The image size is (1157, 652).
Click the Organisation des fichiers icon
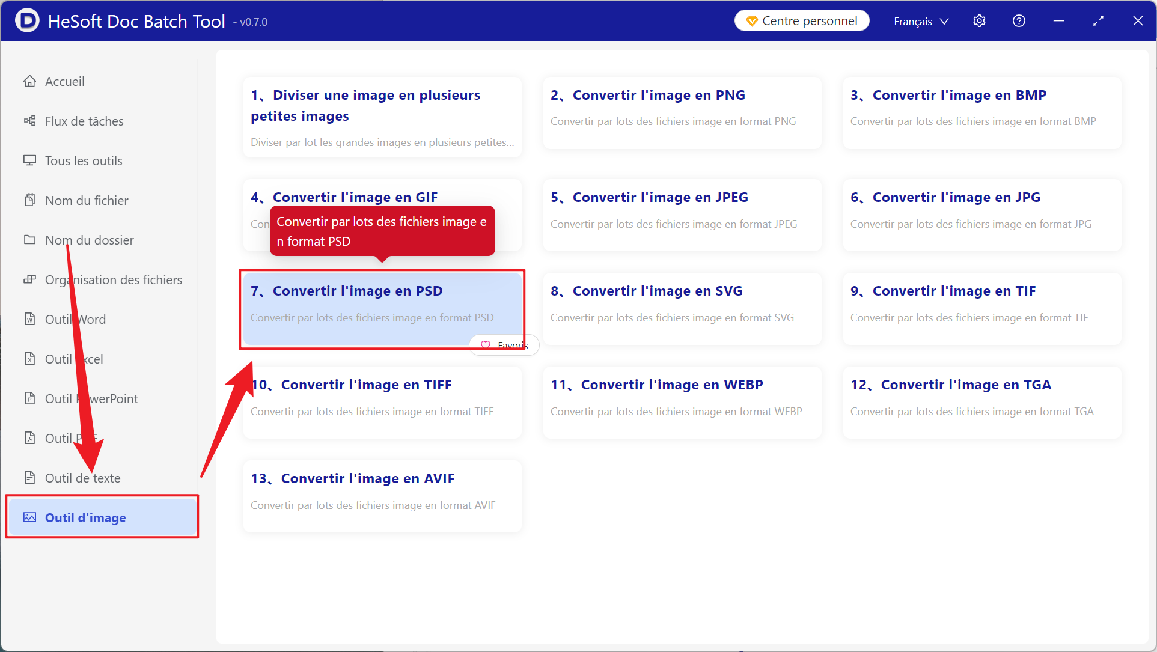tap(29, 279)
